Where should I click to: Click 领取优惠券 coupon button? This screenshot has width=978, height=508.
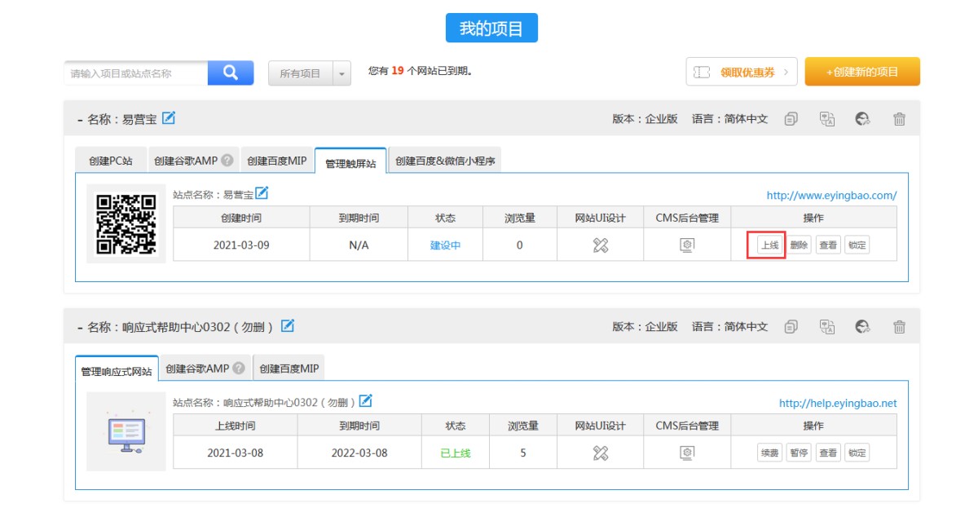point(741,72)
